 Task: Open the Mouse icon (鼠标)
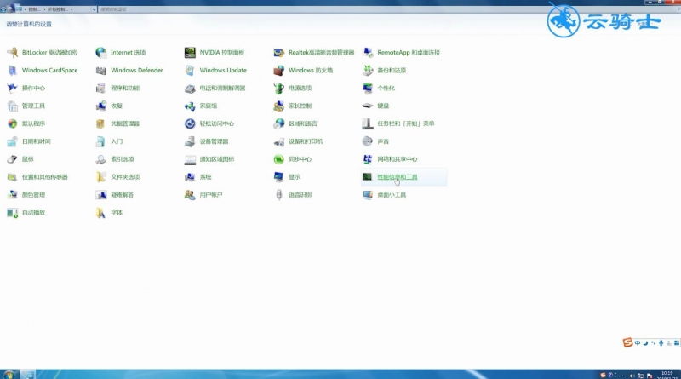13,159
